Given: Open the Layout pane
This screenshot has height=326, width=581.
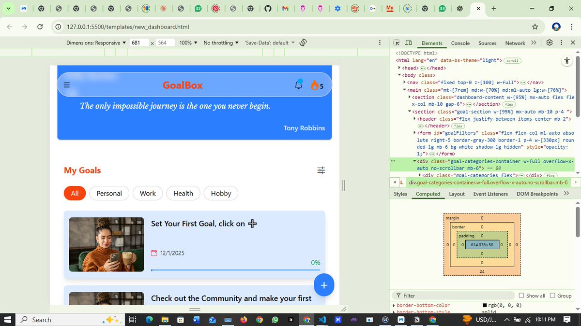Looking at the screenshot, I should pos(457,194).
